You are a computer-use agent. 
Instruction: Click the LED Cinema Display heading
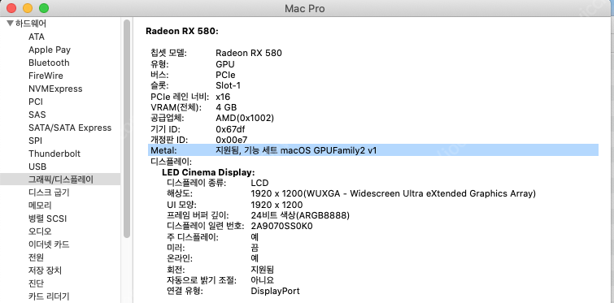point(208,172)
